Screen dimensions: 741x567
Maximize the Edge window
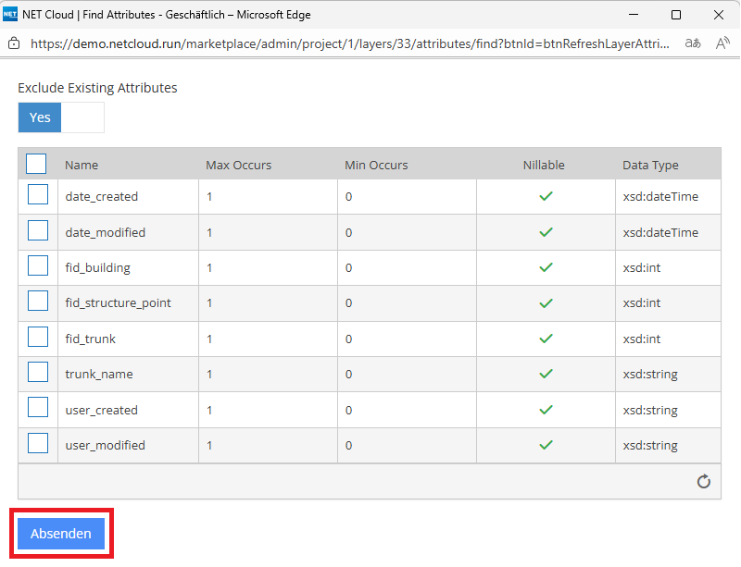[x=676, y=14]
